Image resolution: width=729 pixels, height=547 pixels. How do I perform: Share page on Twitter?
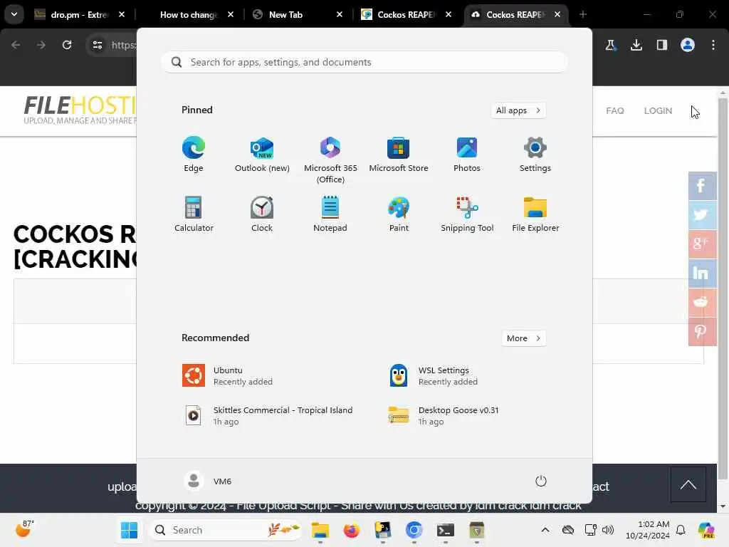click(x=702, y=215)
